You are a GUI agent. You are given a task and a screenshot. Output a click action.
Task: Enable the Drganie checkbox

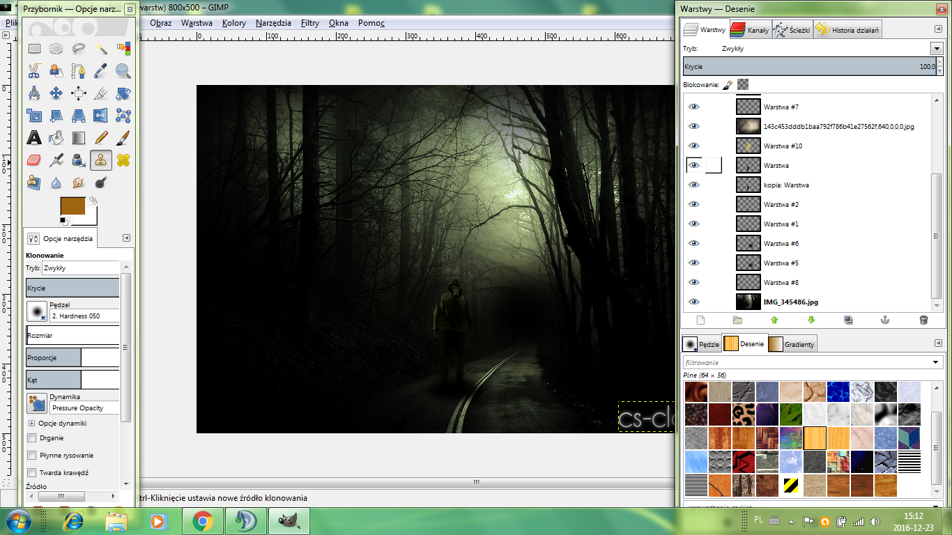[31, 438]
